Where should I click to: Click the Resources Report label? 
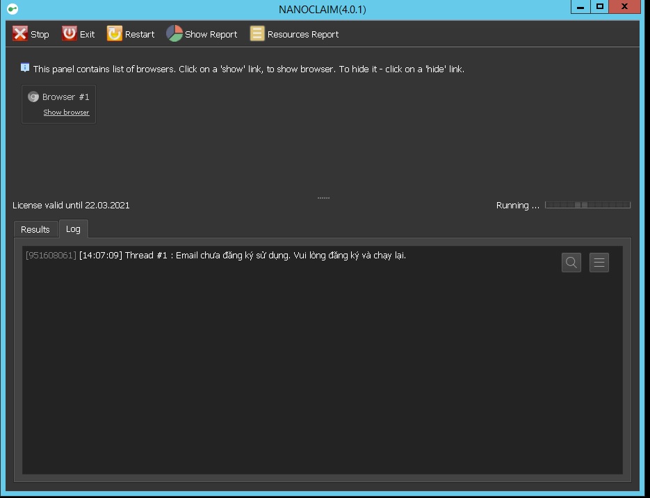pos(303,35)
